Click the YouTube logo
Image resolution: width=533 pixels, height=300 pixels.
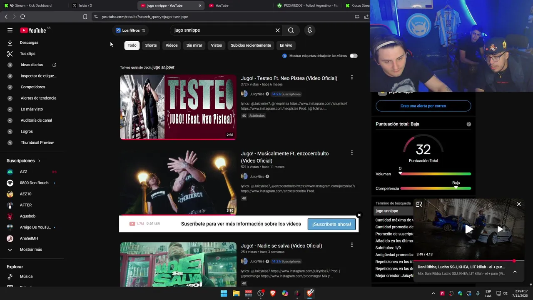[33, 30]
